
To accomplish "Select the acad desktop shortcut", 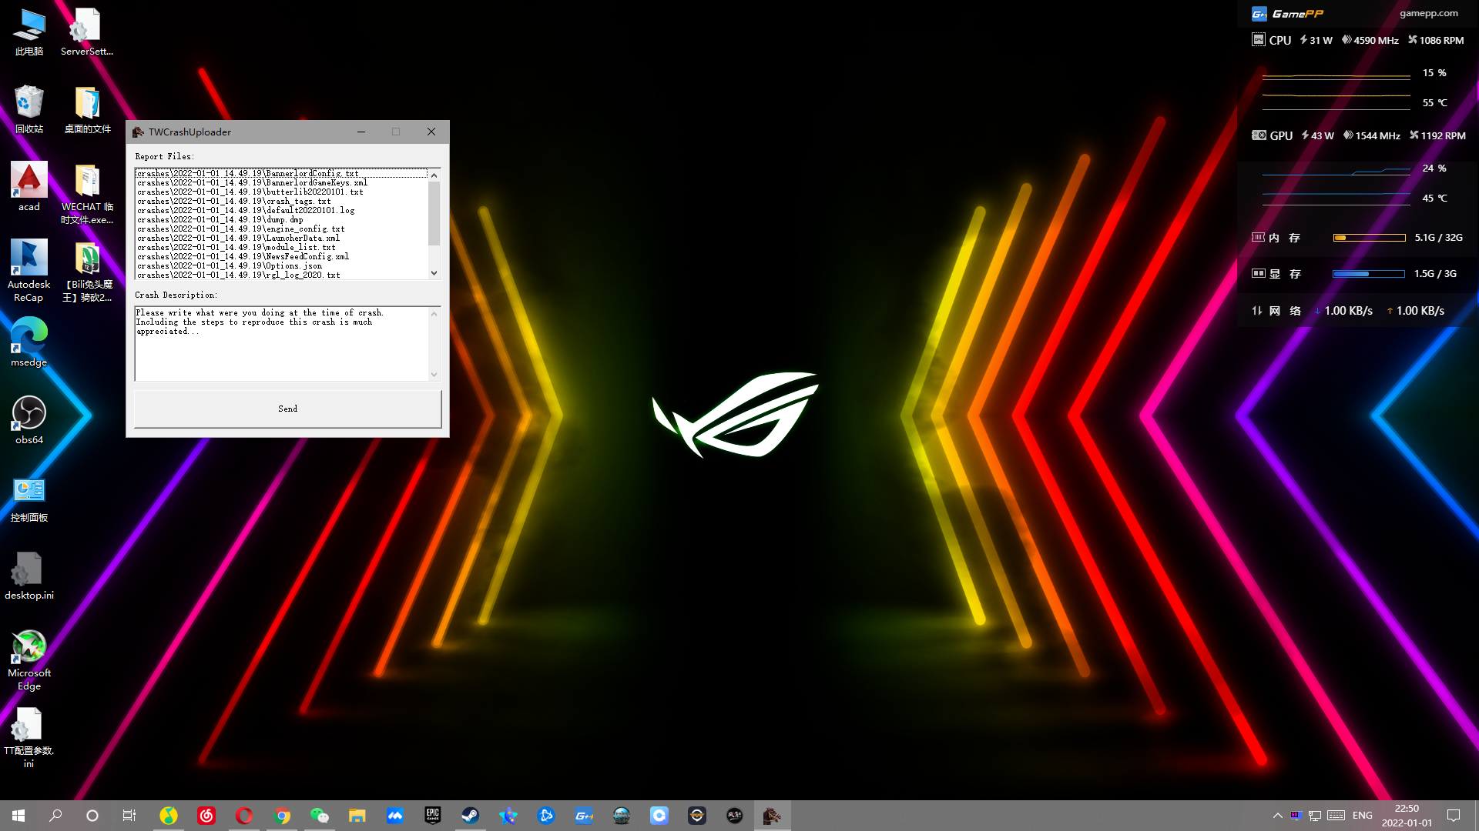I will tap(29, 187).
